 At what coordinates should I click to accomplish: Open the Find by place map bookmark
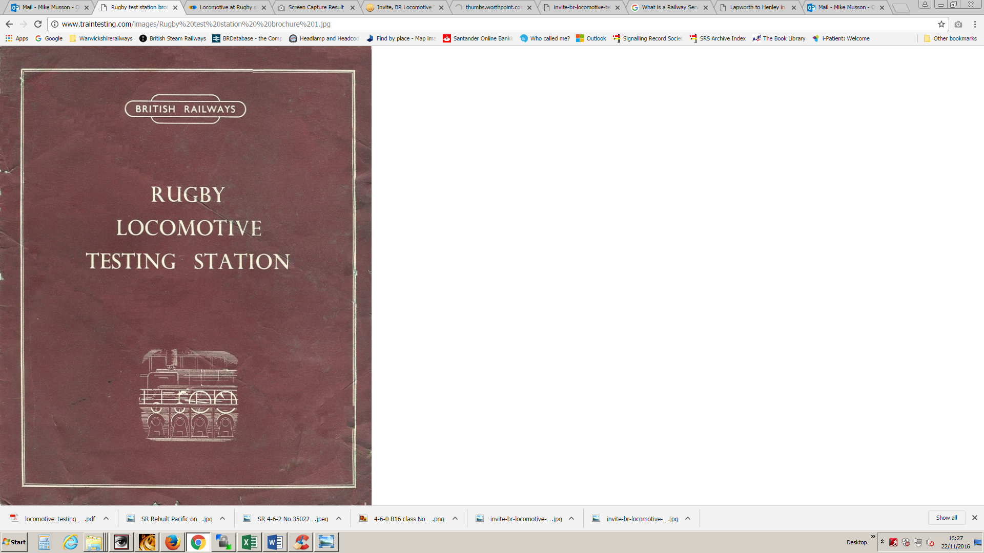(401, 38)
